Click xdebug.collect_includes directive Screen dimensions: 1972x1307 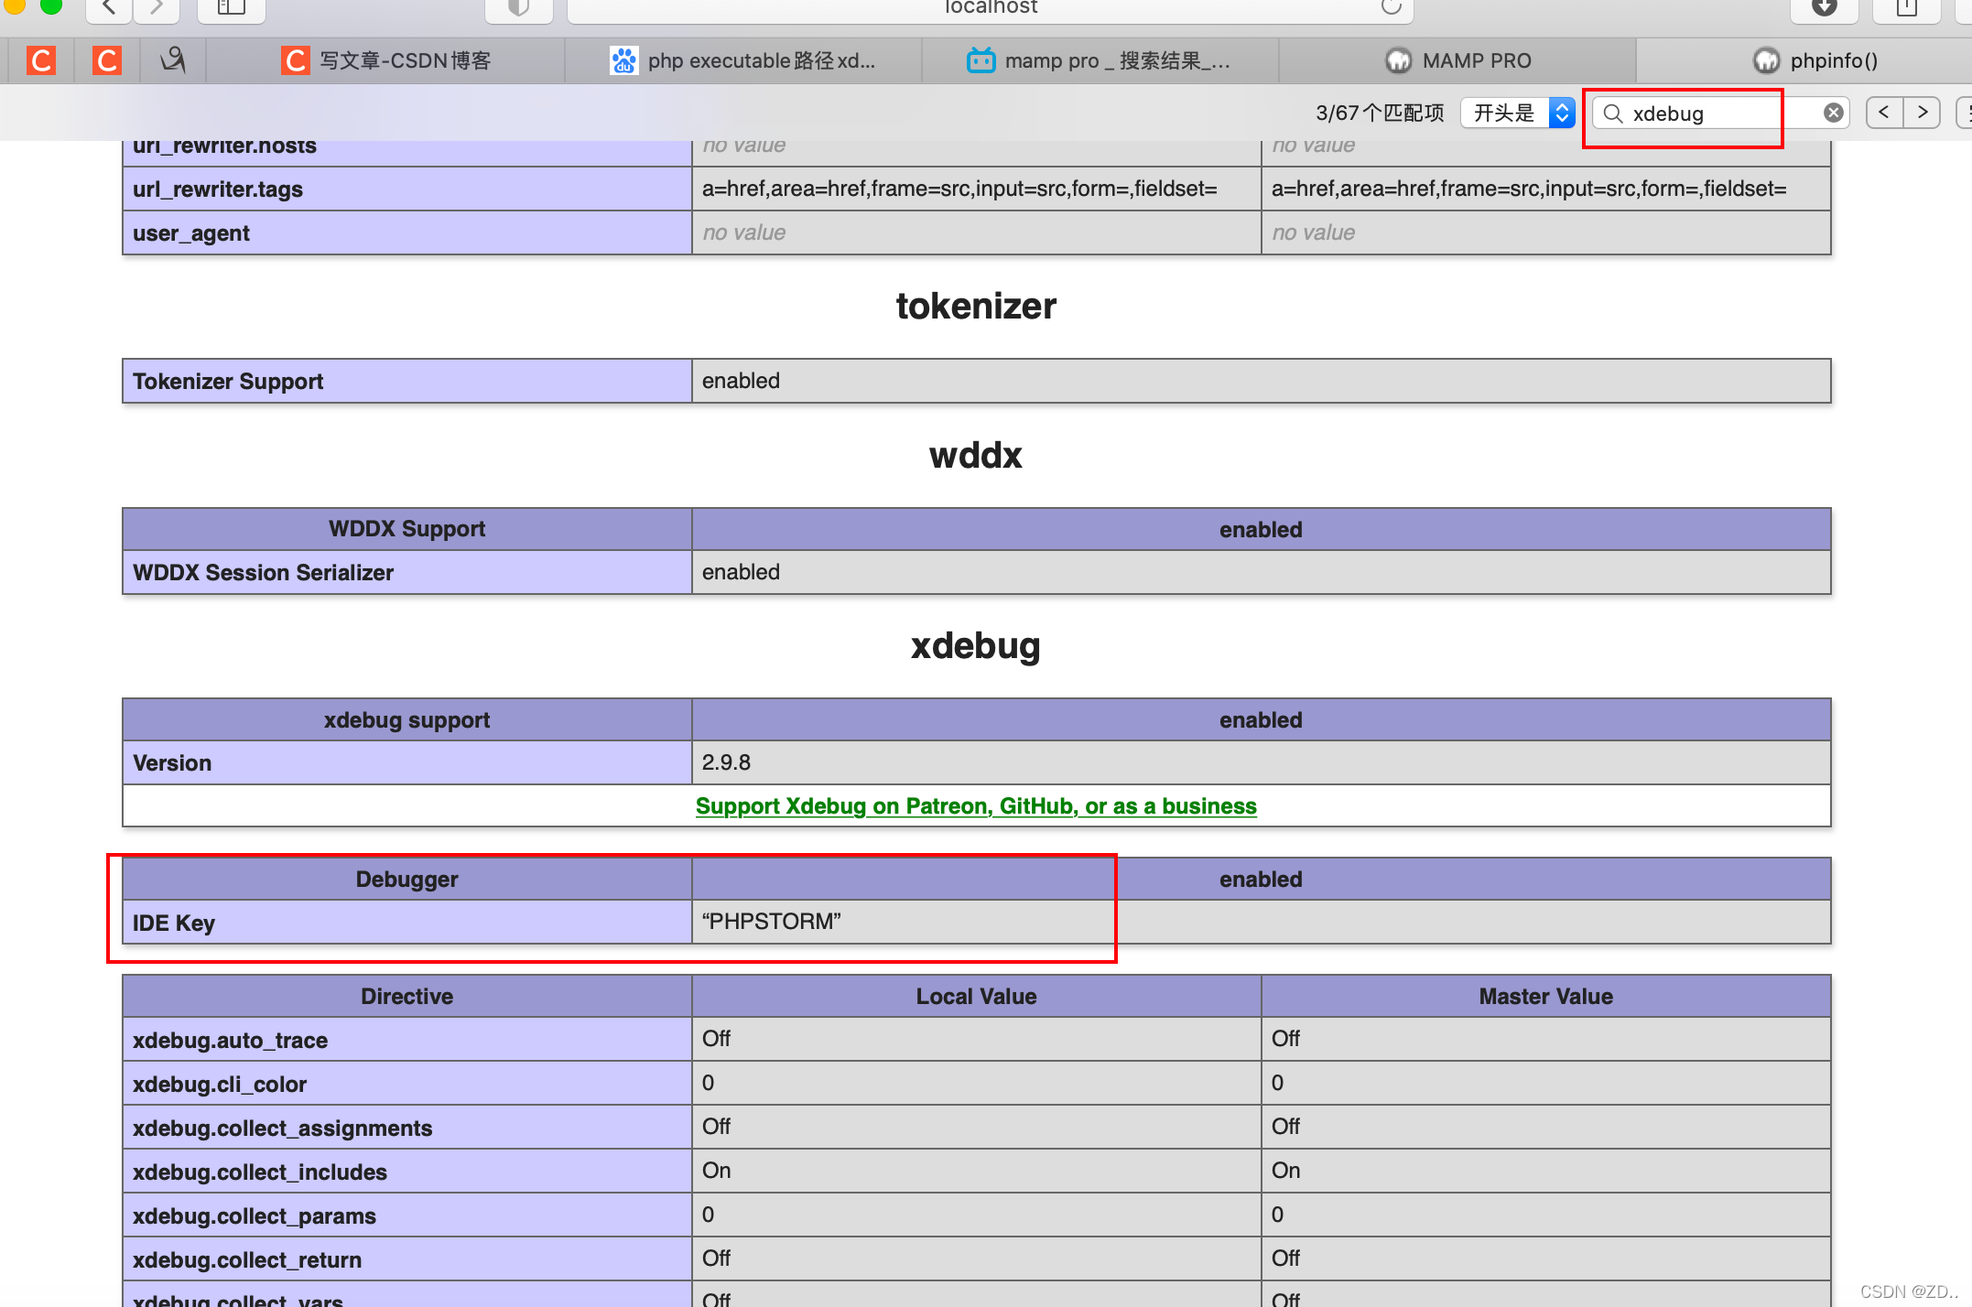406,1172
